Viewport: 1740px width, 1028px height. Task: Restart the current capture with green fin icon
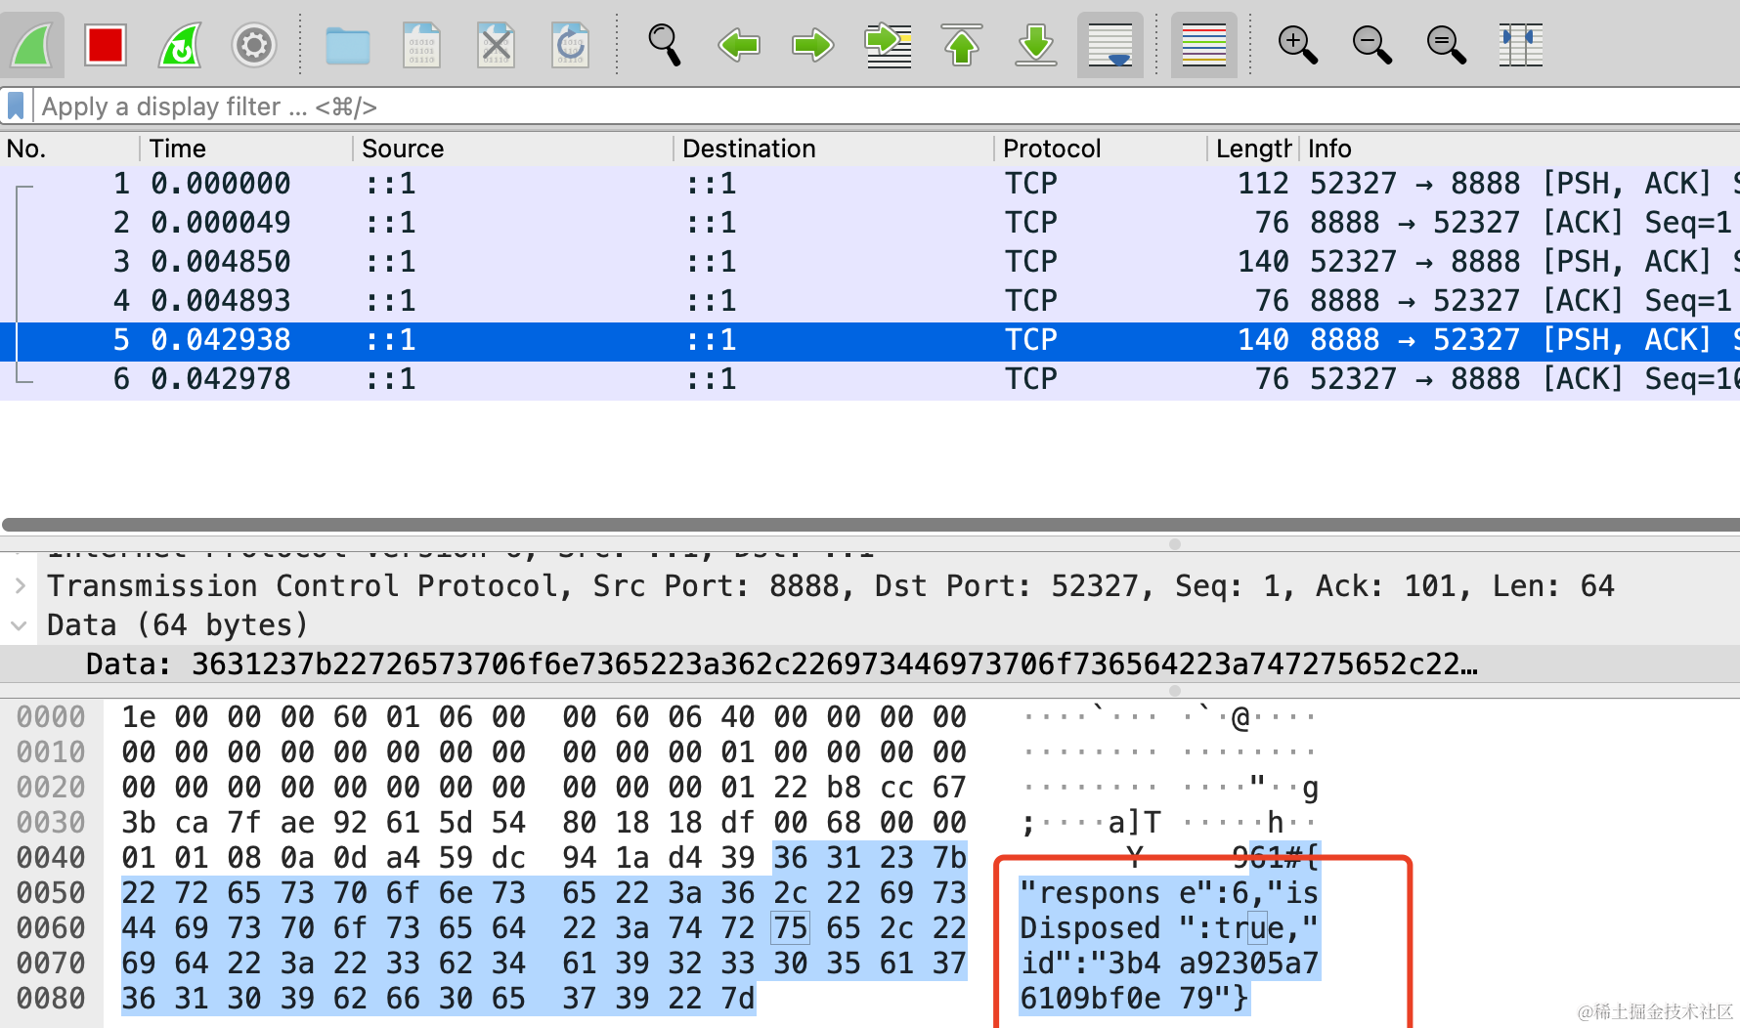click(180, 45)
